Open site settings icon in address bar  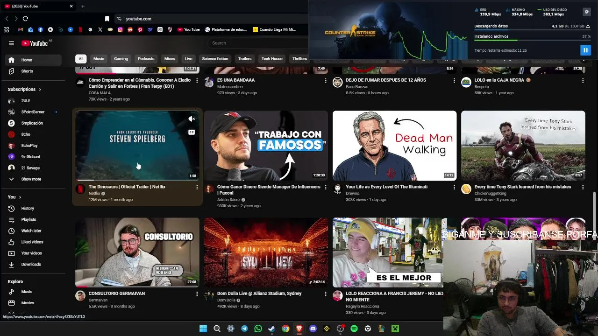[119, 19]
